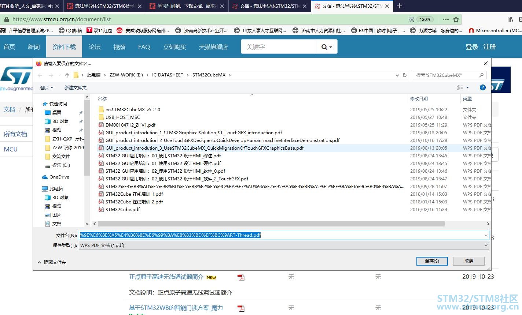Sort files by the 名称 column header

102,98
